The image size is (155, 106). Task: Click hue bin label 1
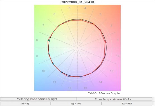pos(118,40)
